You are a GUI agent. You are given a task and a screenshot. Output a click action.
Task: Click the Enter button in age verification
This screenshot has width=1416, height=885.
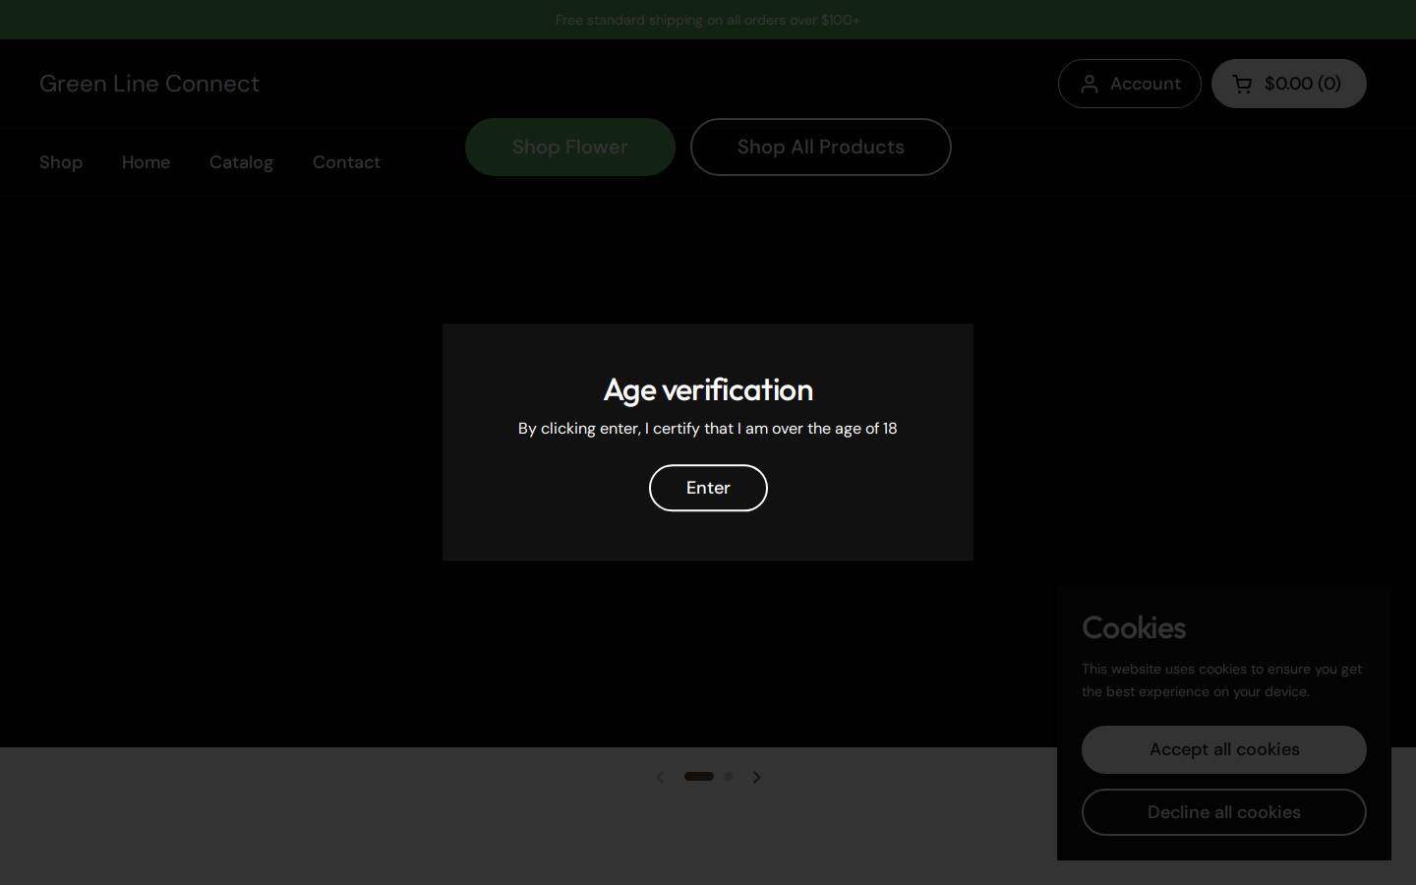tap(708, 488)
